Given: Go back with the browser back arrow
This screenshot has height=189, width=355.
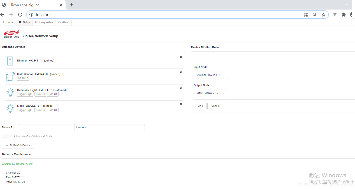Looking at the screenshot, I should [3, 15].
